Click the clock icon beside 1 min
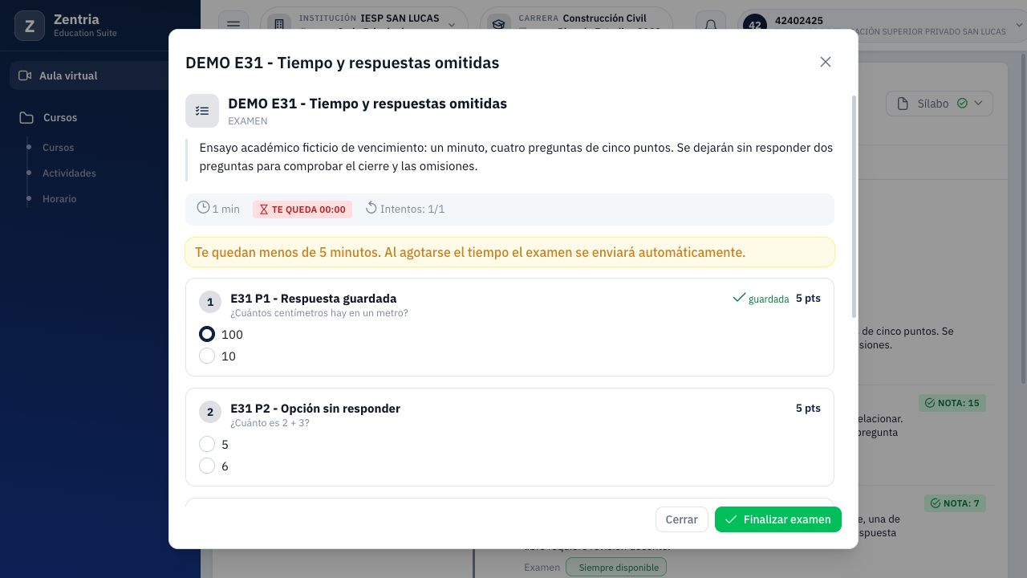The image size is (1027, 578). [x=204, y=208]
